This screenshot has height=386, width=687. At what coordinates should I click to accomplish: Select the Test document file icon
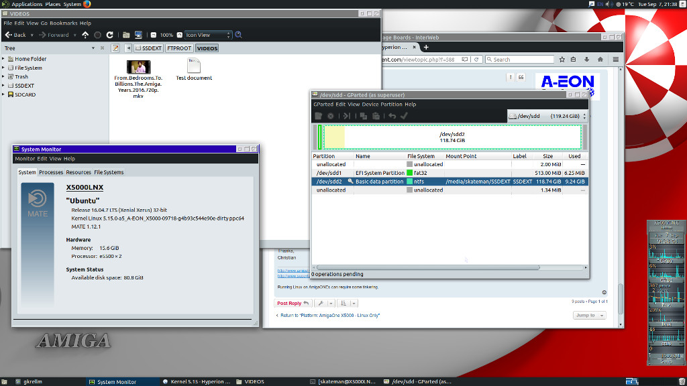coord(194,66)
